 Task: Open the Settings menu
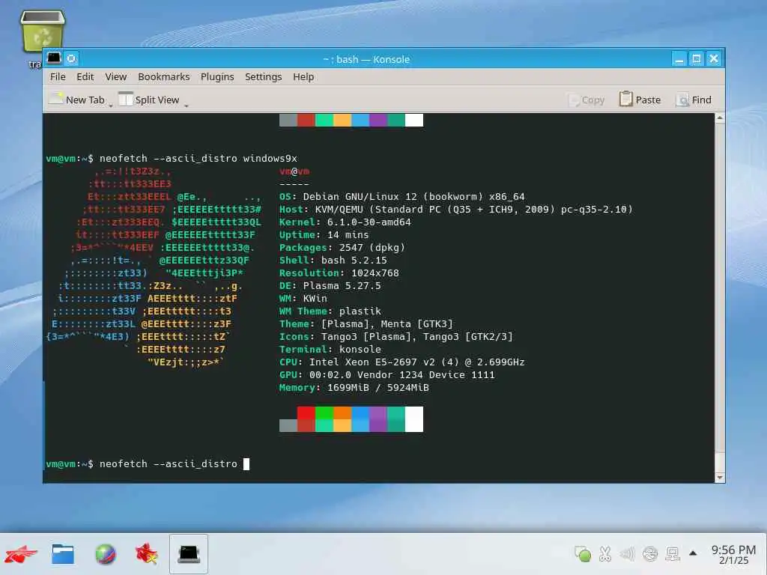263,77
